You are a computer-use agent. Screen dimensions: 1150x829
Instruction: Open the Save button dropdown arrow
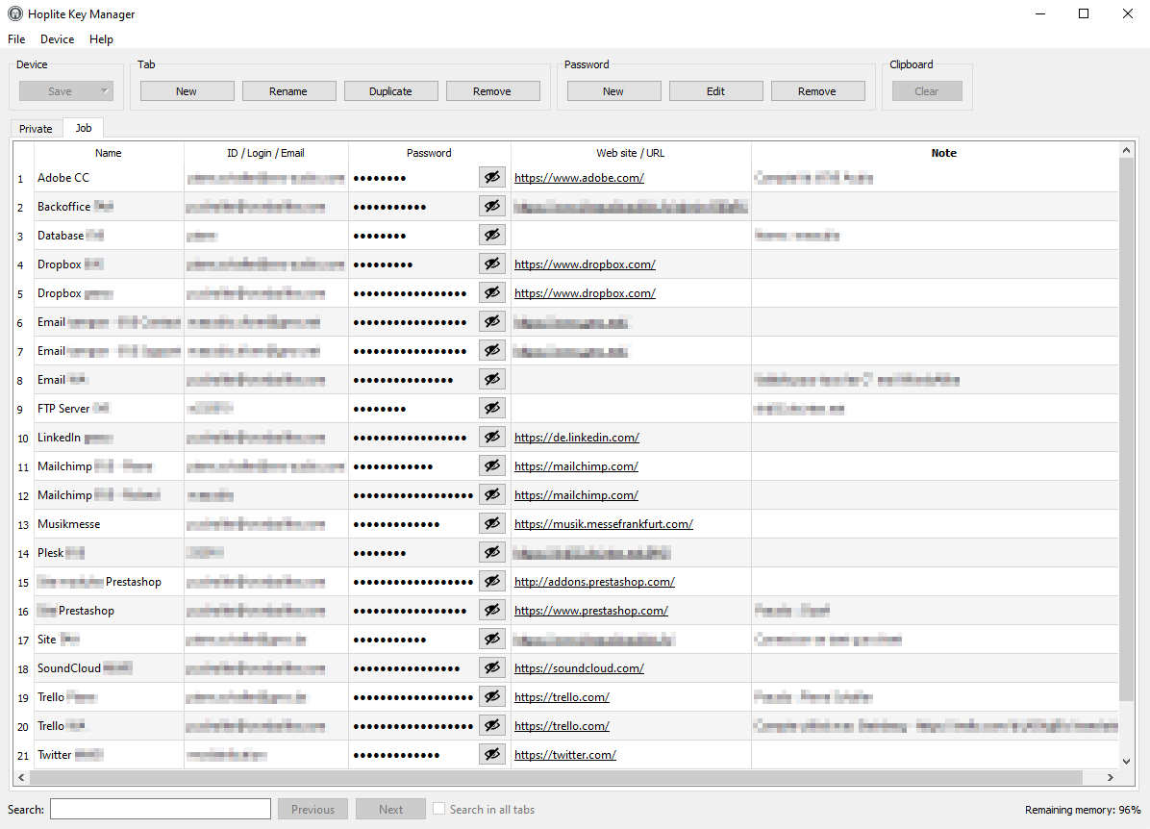click(105, 91)
